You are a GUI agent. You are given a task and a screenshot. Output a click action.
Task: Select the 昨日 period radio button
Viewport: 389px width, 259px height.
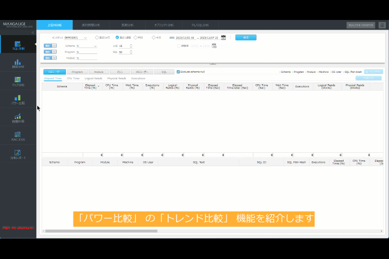pos(135,37)
